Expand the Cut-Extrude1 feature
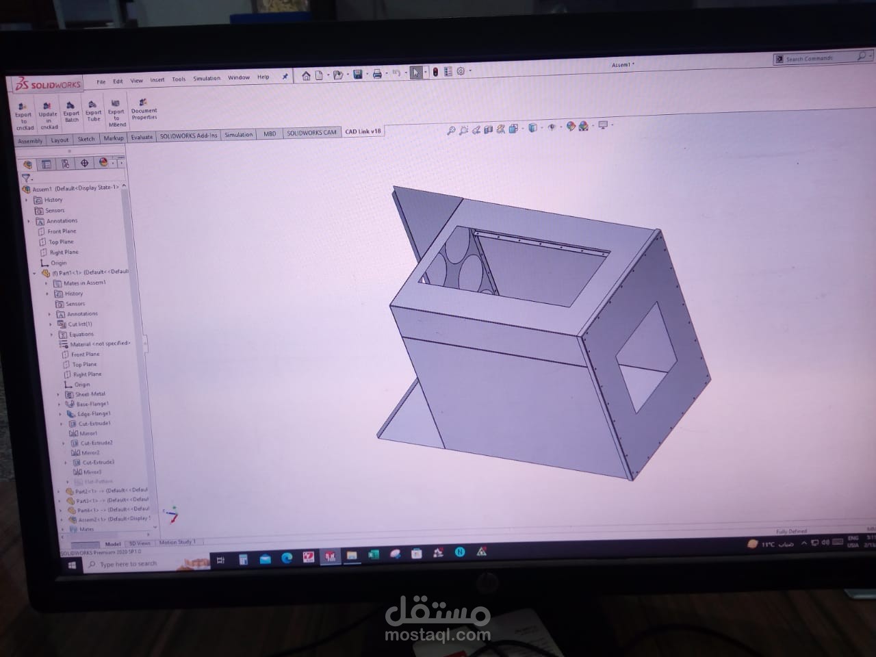 [62, 424]
